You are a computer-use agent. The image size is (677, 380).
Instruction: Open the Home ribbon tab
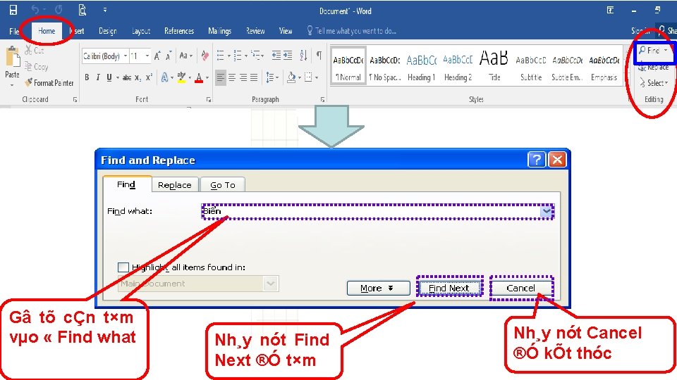point(47,31)
